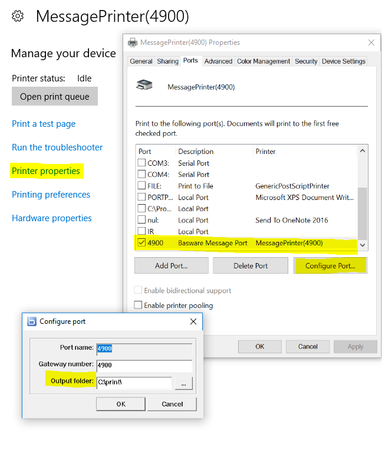Image resolution: width=382 pixels, height=453 pixels.
Task: Click the Delete Port button
Action: pyautogui.click(x=251, y=266)
